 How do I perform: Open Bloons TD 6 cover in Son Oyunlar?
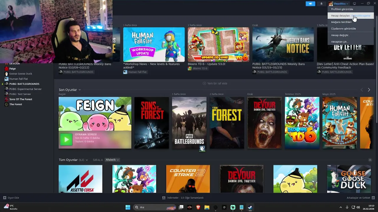coord(302,123)
